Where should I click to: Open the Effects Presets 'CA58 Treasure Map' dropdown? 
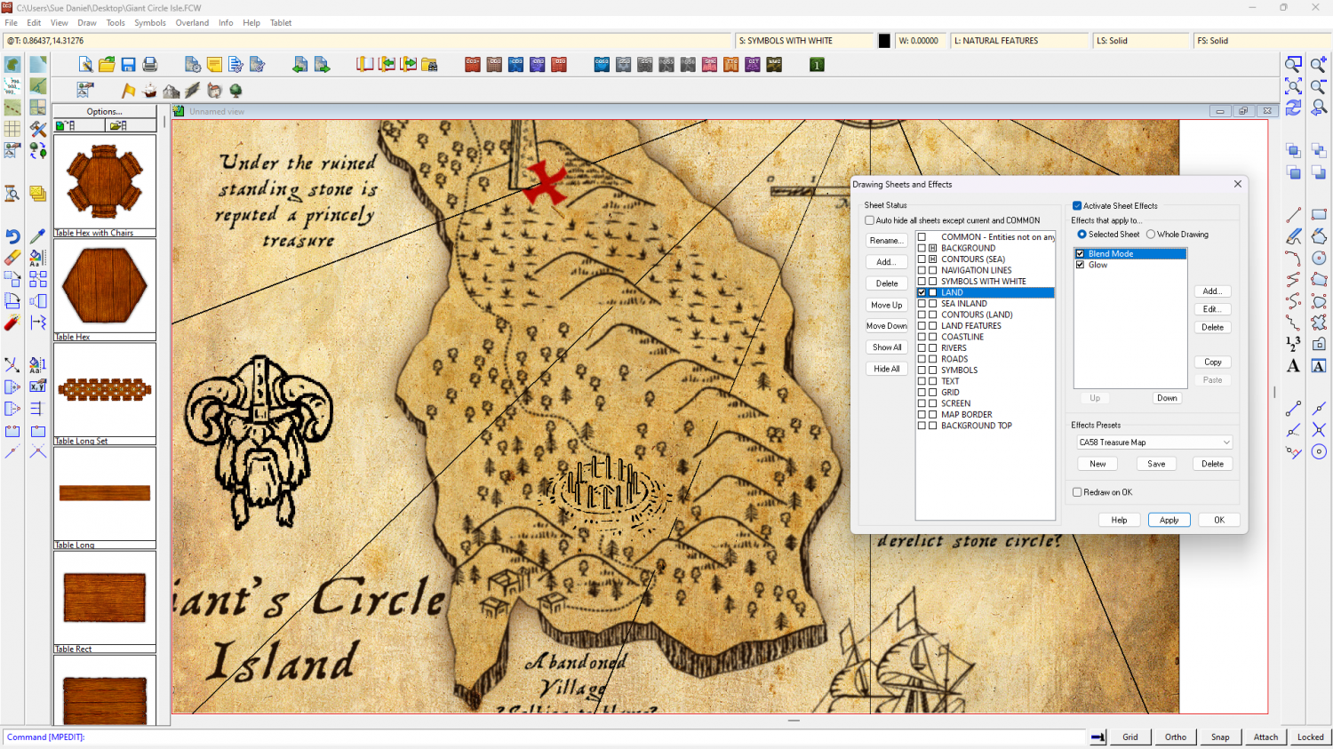(x=1154, y=442)
